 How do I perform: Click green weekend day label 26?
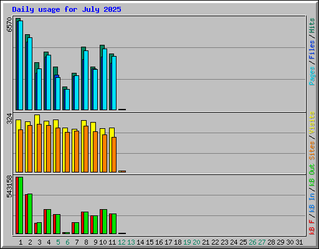[x=252, y=242]
